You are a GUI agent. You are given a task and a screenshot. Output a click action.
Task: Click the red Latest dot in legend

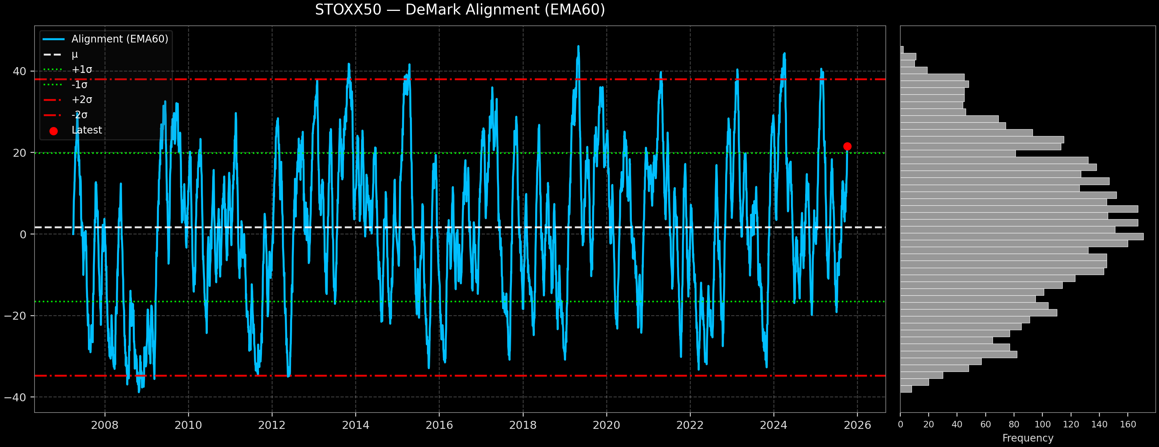53,131
